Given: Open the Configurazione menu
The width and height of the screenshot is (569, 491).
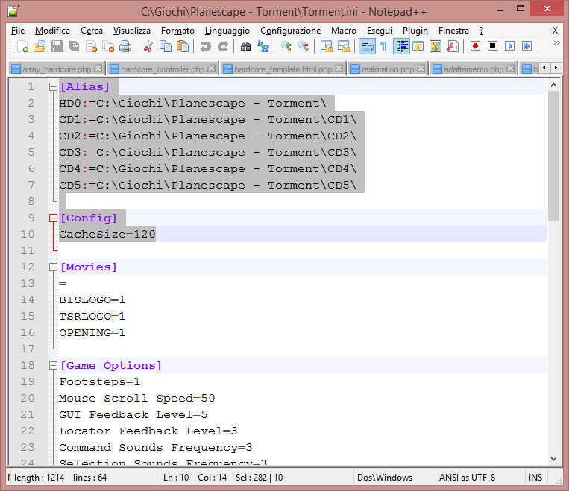Looking at the screenshot, I should 291,31.
